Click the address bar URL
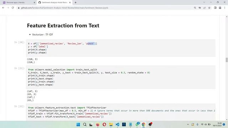Image resolution: width=228 pixels, height=128 pixels. pos(64,8)
